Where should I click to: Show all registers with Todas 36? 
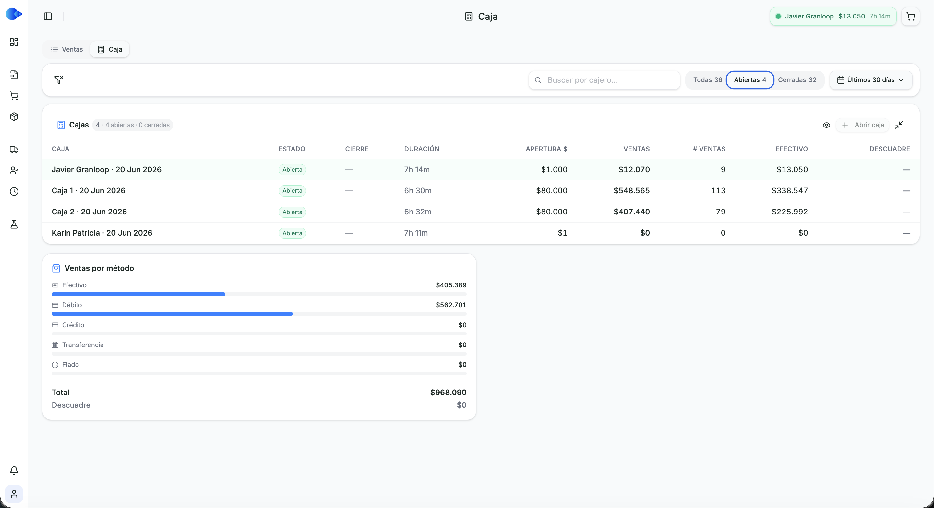(707, 80)
